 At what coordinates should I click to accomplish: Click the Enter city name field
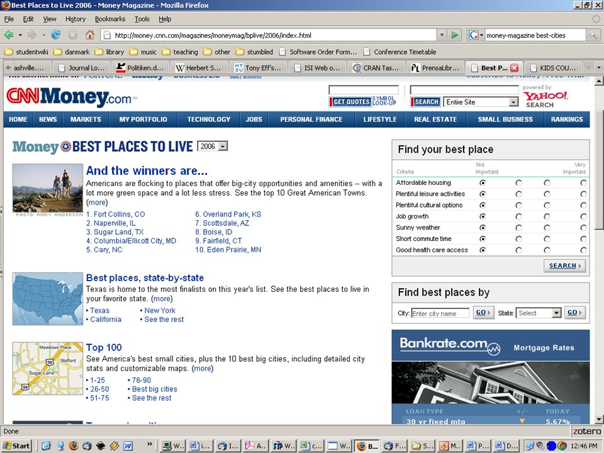tap(440, 313)
